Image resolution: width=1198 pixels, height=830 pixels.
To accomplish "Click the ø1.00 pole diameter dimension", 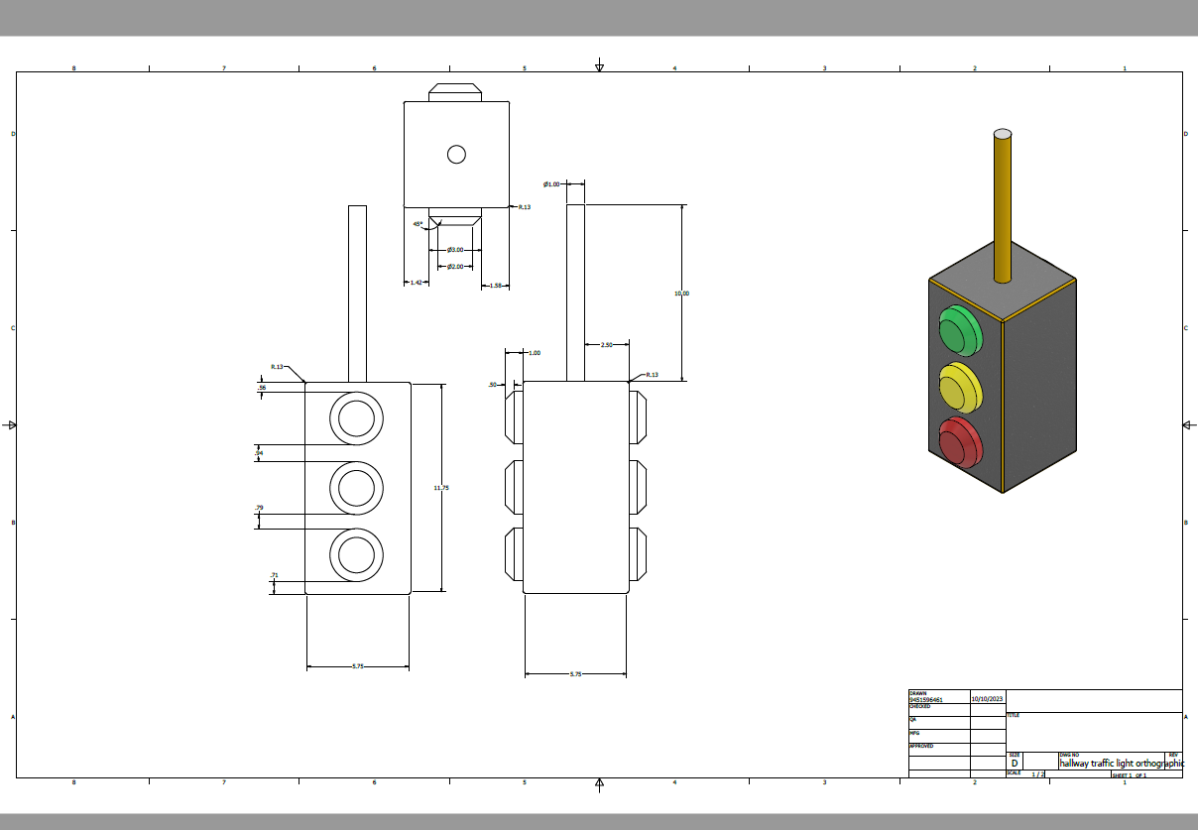I will click(551, 183).
